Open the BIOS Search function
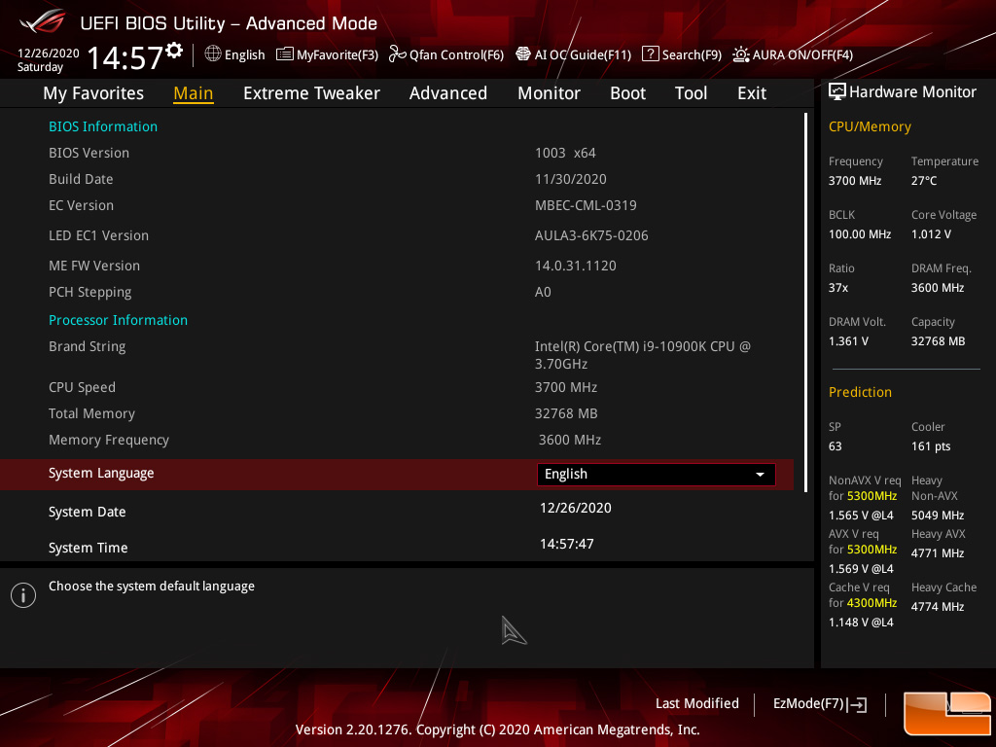Viewport: 996px width, 747px height. point(681,54)
